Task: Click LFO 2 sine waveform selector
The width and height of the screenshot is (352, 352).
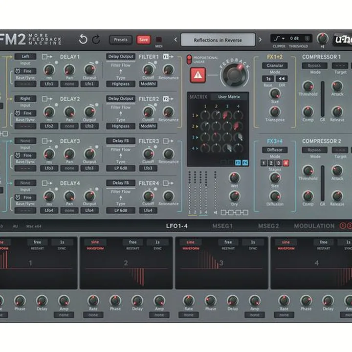Action: click(95, 242)
